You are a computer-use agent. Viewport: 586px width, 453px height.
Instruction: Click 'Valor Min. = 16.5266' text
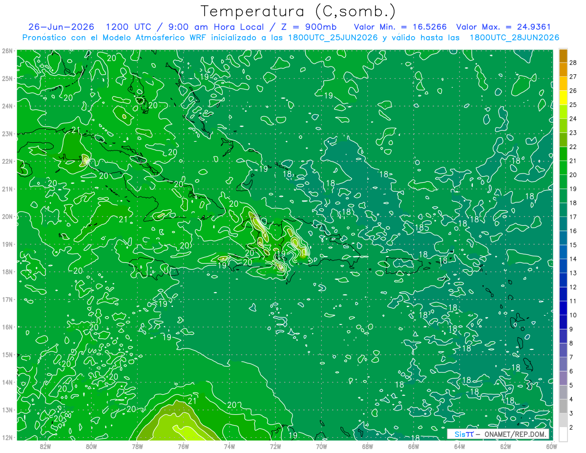tap(400, 27)
